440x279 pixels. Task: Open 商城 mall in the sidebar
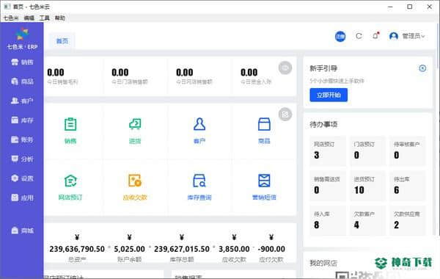tap(22, 231)
